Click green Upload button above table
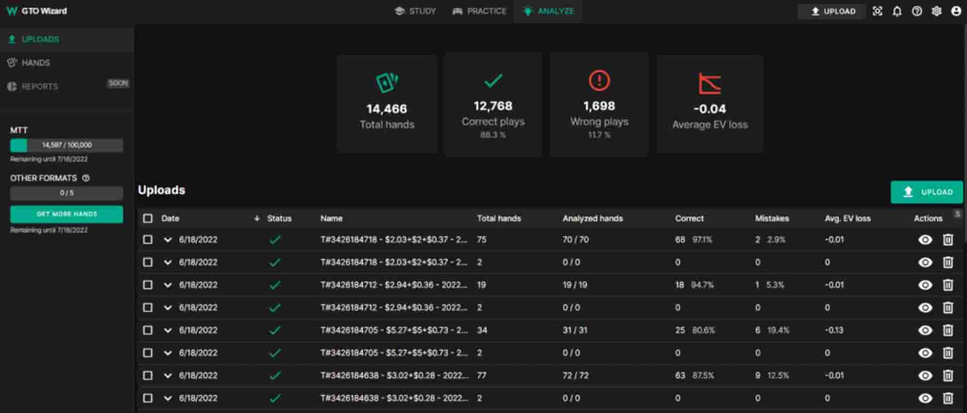 pos(927,192)
